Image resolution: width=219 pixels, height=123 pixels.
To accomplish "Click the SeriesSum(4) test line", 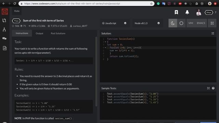I will click(132, 102).
